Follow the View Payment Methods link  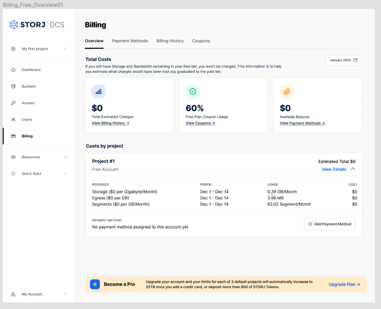point(302,123)
